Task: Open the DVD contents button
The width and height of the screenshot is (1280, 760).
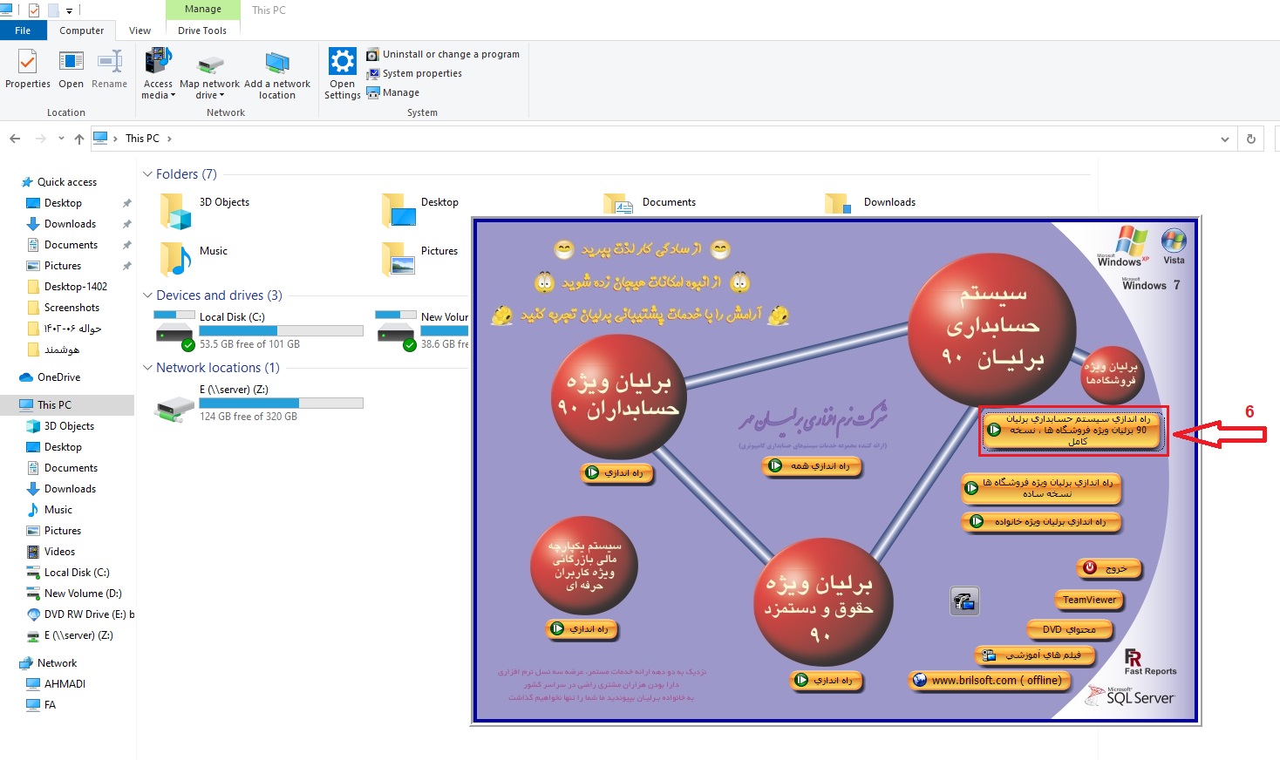Action: click(x=1068, y=629)
